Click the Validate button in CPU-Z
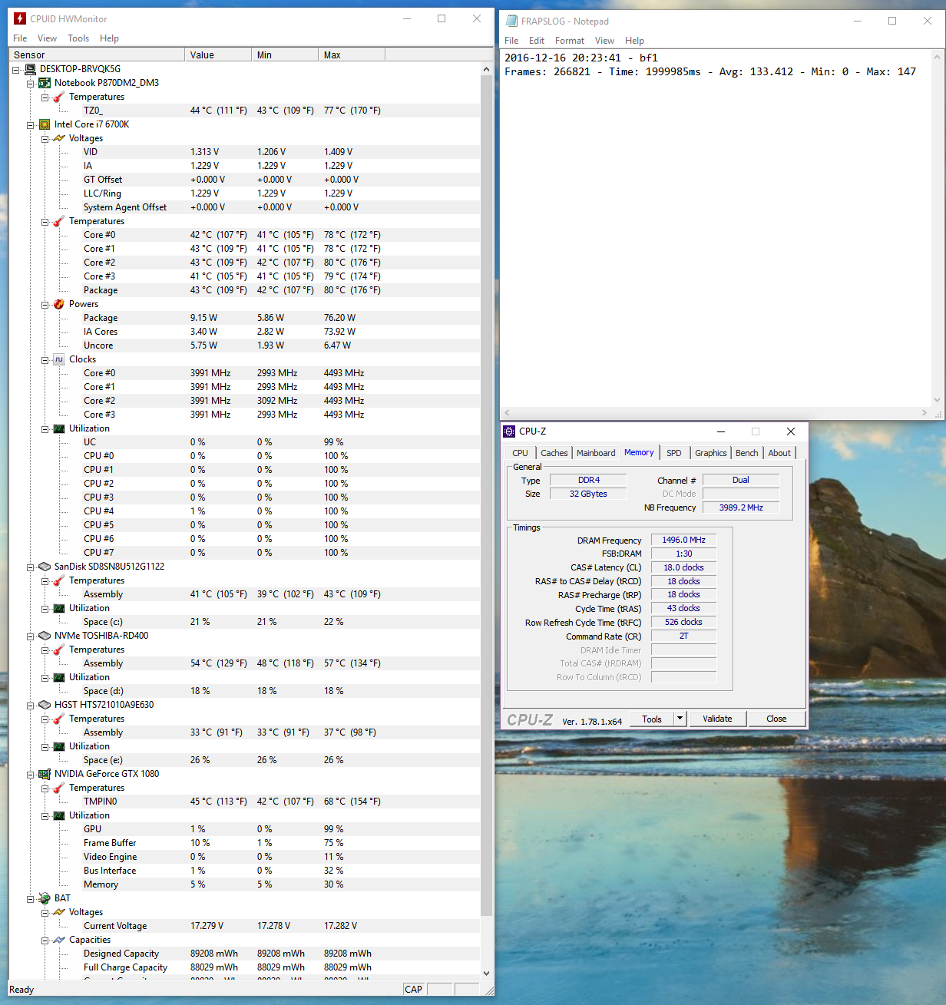The image size is (946, 1005). click(x=717, y=719)
